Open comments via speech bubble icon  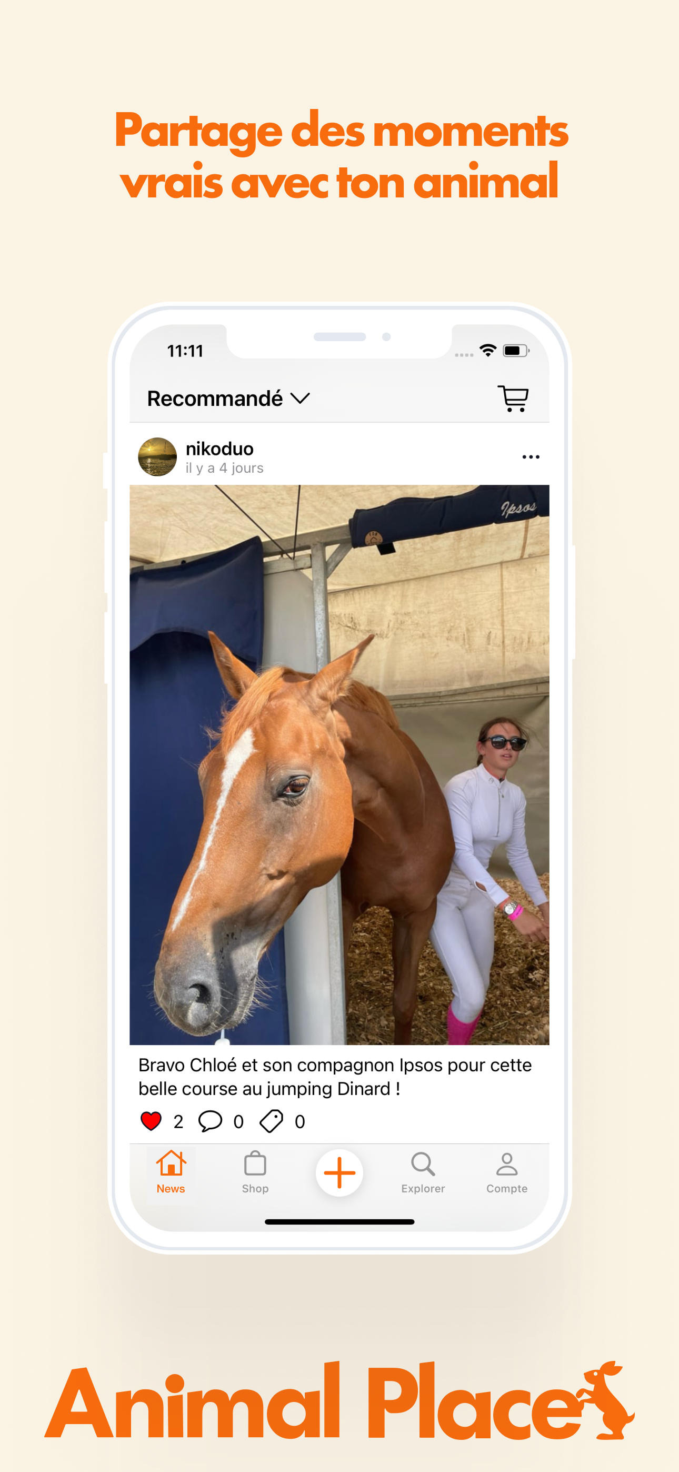(x=210, y=1121)
